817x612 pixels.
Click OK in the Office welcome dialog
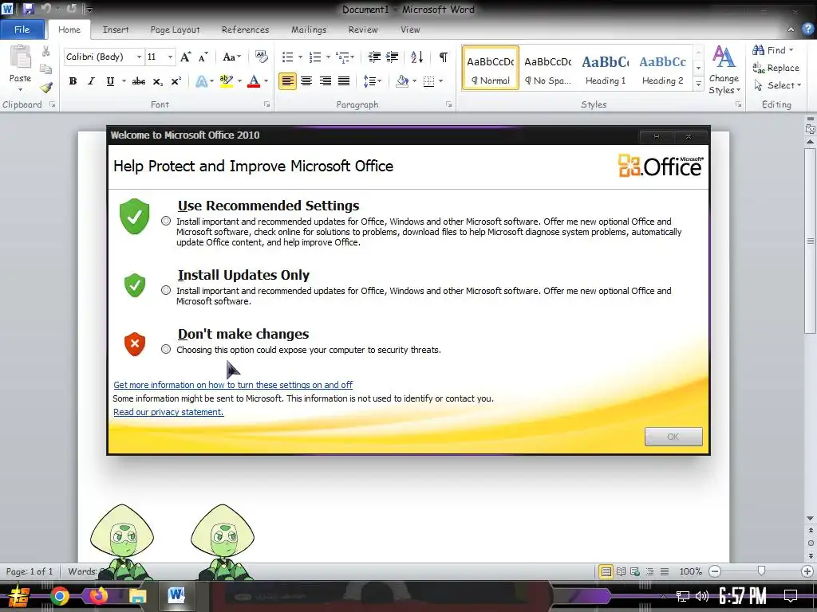673,437
